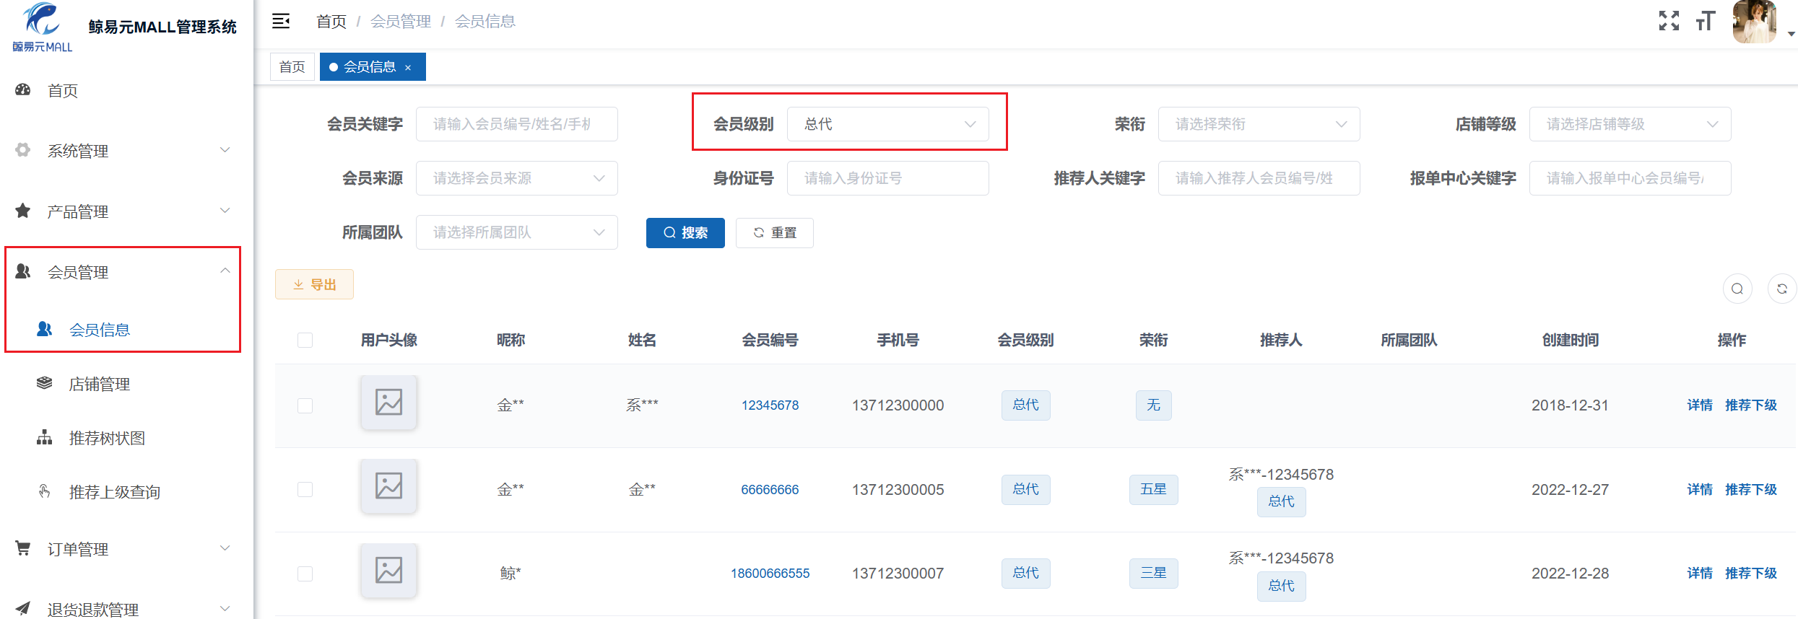Open the font size setting icon

(1706, 21)
